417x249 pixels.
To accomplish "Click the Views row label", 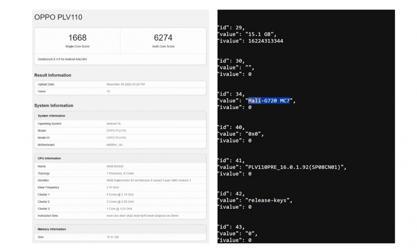I will [42, 91].
